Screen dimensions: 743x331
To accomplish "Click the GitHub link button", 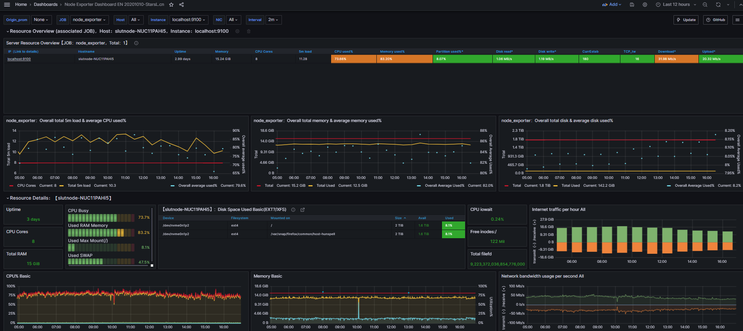I will (x=715, y=20).
